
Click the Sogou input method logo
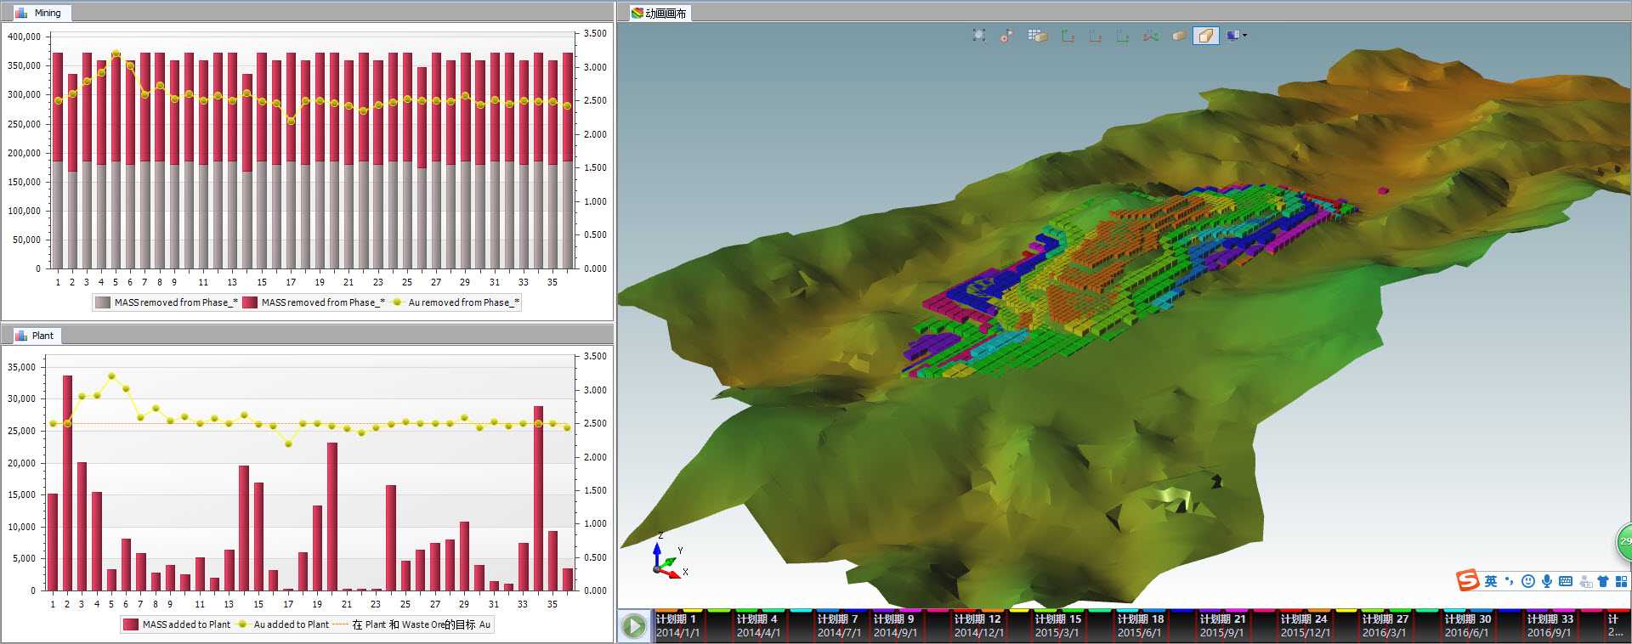point(1468,581)
